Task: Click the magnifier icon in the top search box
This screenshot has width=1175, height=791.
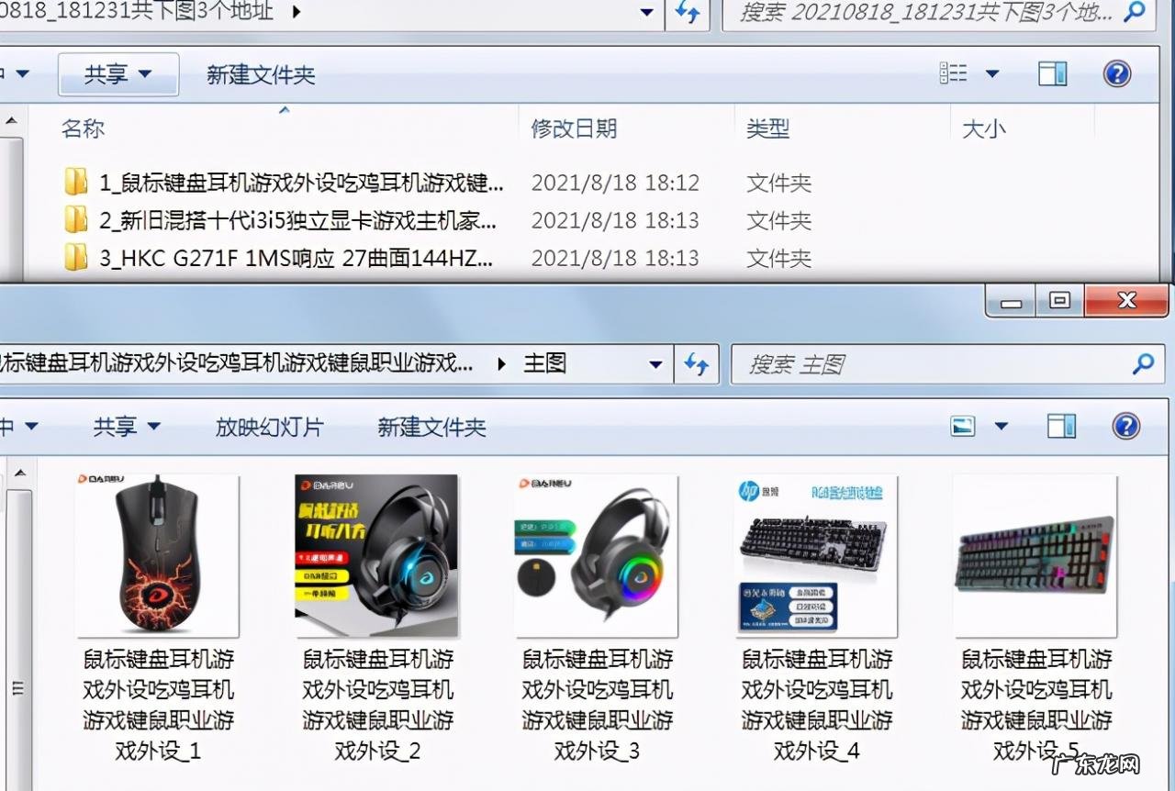Action: coord(1136,13)
